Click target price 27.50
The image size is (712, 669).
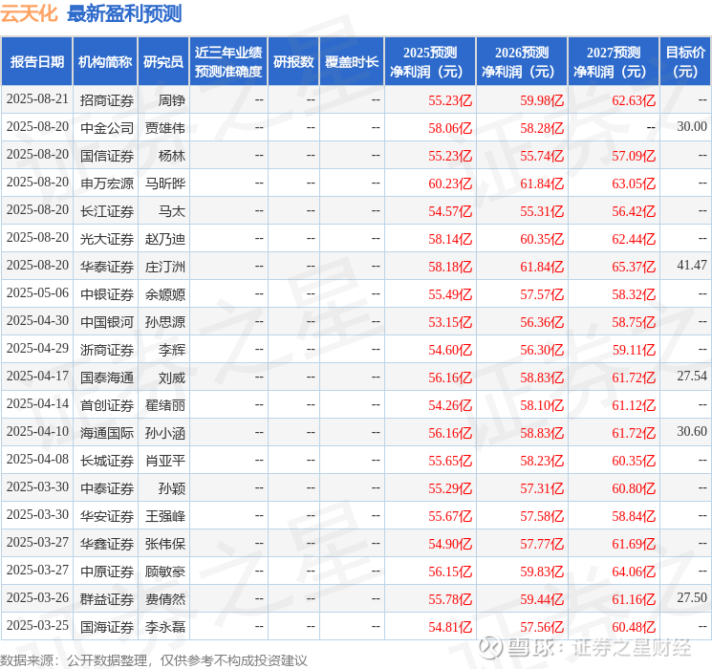tap(692, 597)
